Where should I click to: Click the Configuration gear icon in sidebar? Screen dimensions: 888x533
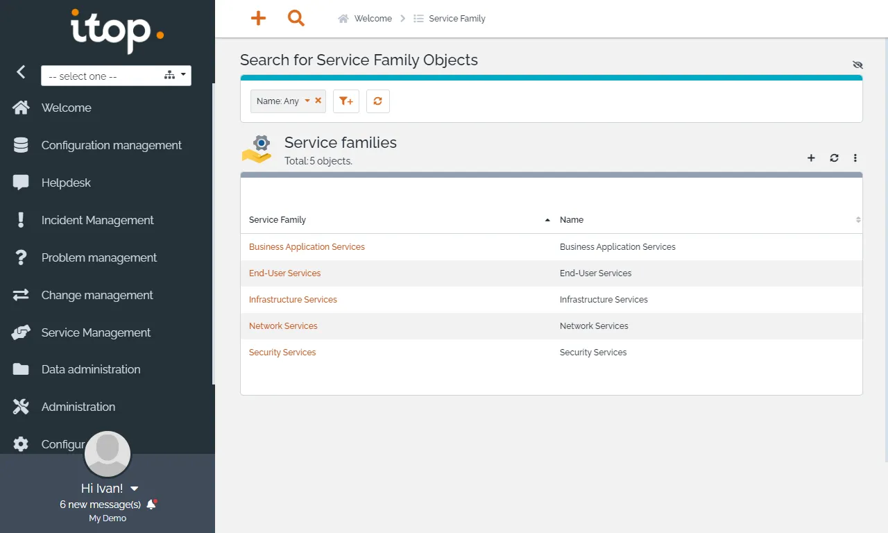click(21, 444)
